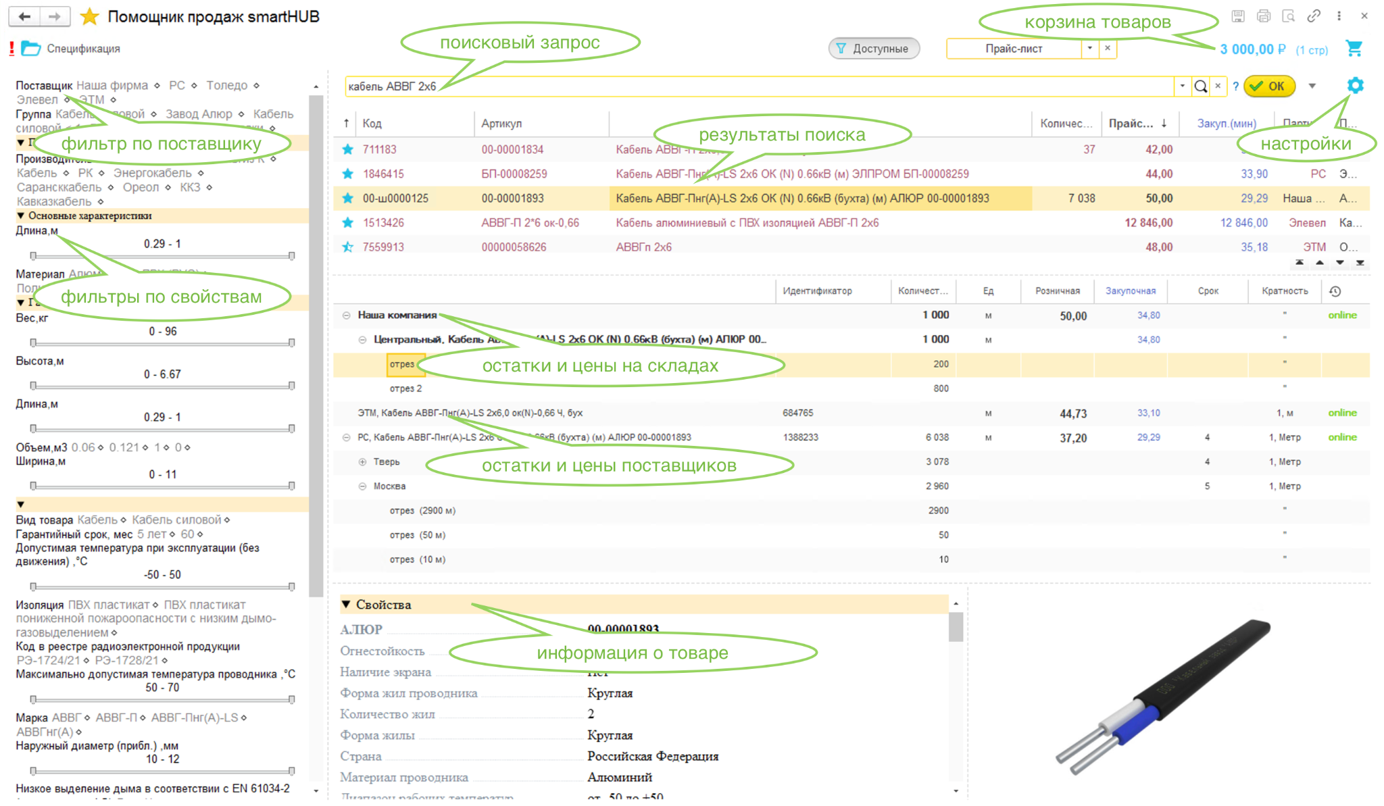Toggle the Доступные filter button

[874, 49]
